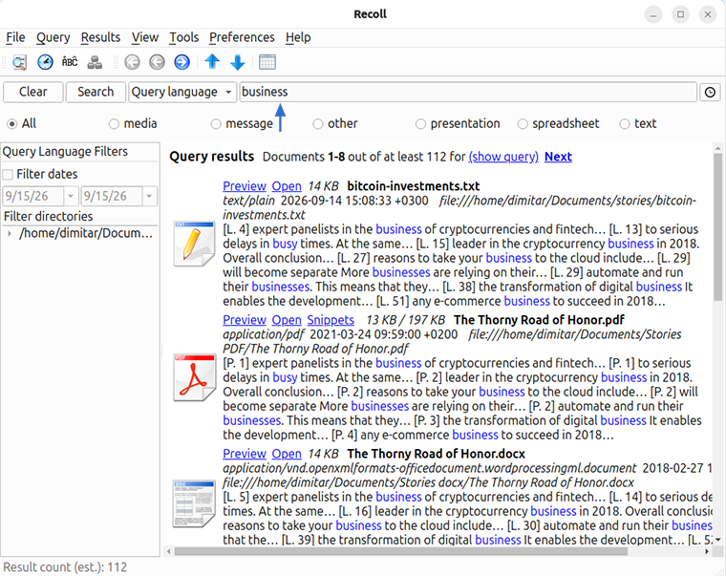Sort results by date descending down arrow
Image resolution: width=726 pixels, height=576 pixels.
(238, 62)
